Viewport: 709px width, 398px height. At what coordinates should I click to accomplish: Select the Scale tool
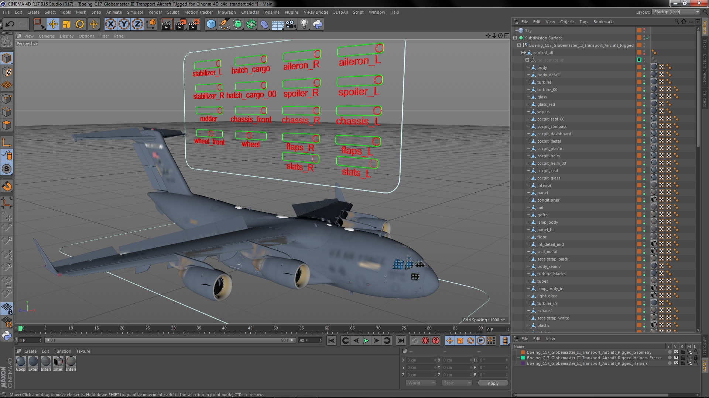(66, 24)
